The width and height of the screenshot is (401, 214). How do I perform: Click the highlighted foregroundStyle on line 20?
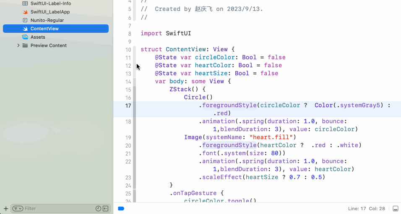(x=229, y=145)
